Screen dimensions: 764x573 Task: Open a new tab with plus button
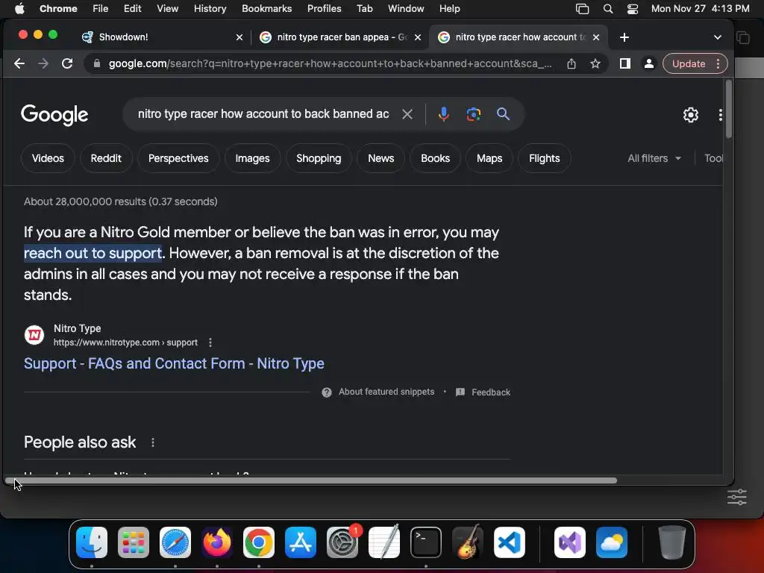624,37
